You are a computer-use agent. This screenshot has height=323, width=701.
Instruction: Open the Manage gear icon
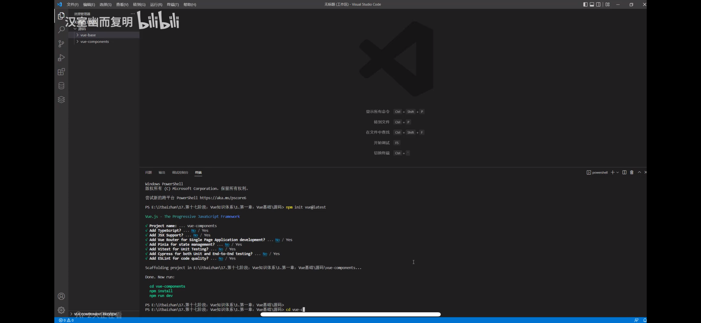[x=61, y=310]
